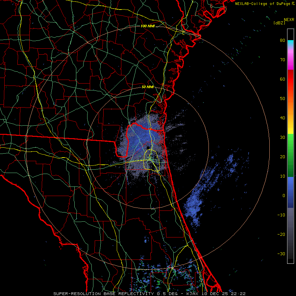Click the 50 value on dBZ scale
Viewport: 296px width, 296px height.
[283, 99]
